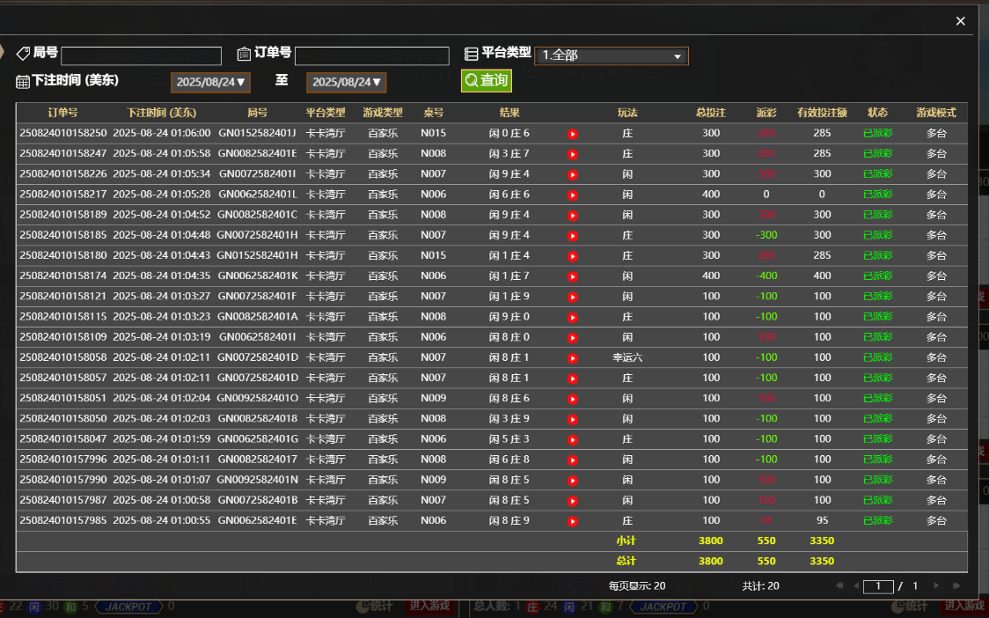The image size is (989, 618).
Task: Play the replay for order 250824010158058
Action: point(573,357)
